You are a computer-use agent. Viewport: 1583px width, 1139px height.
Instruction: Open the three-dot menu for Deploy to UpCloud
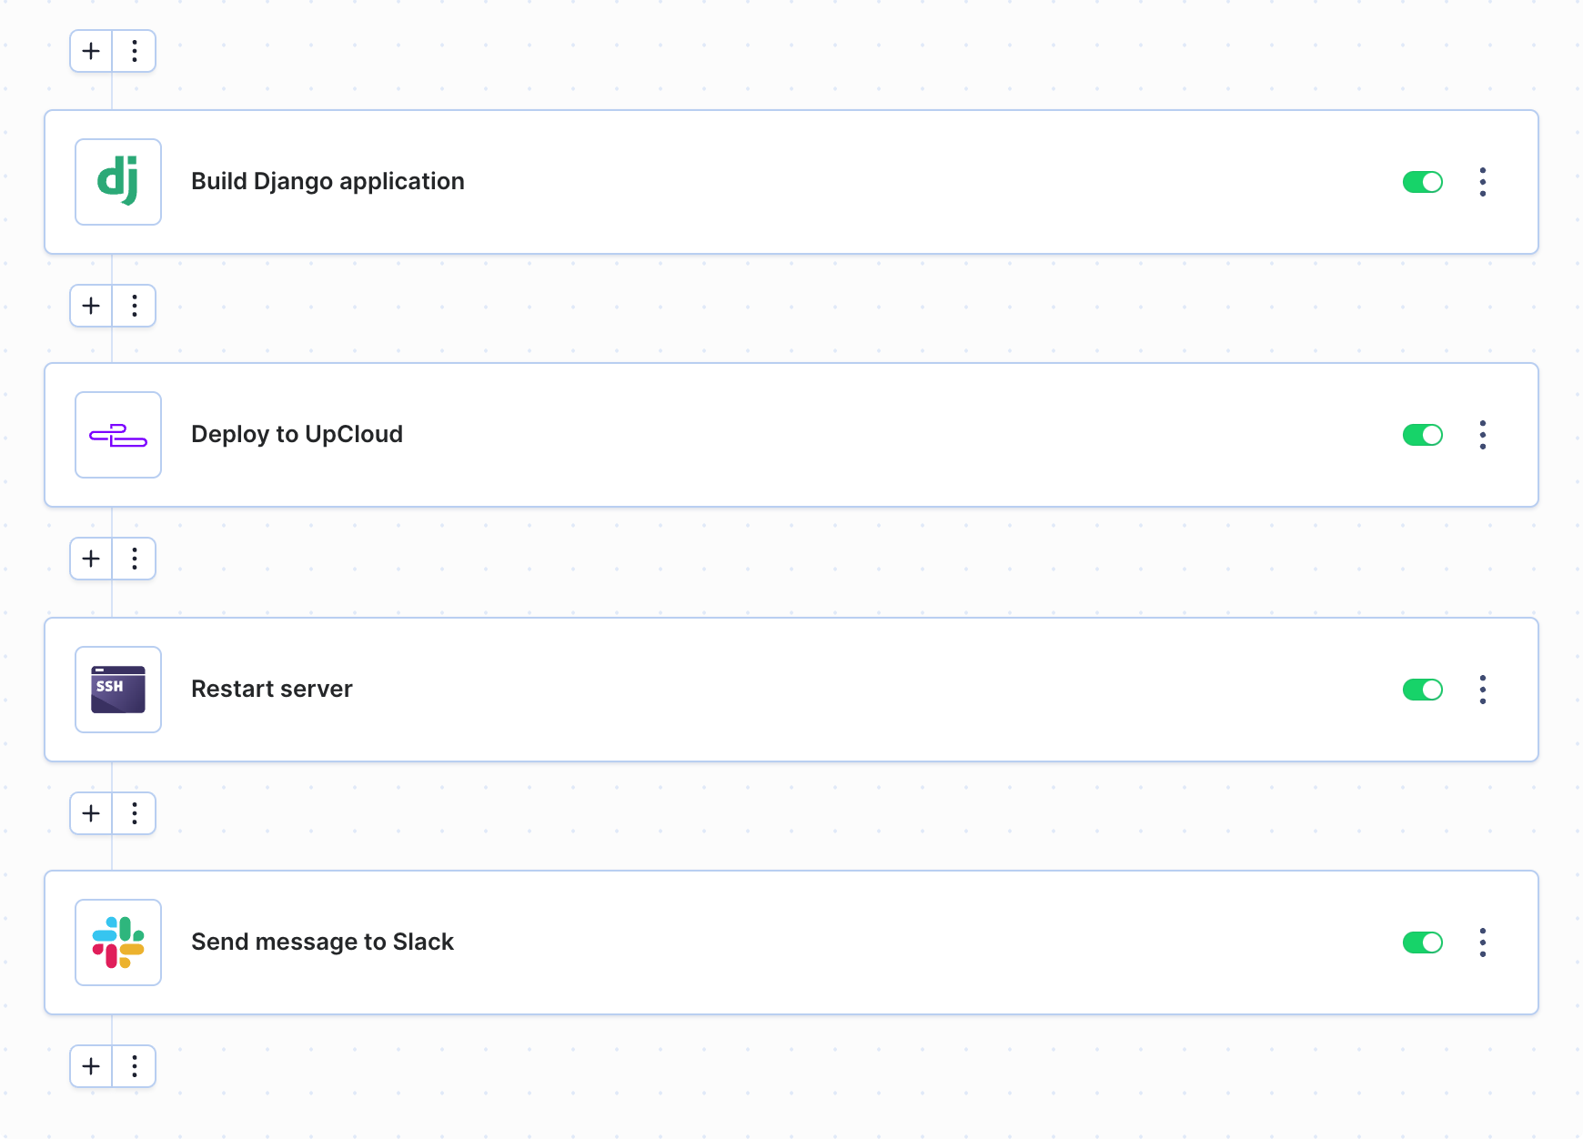(x=1483, y=435)
